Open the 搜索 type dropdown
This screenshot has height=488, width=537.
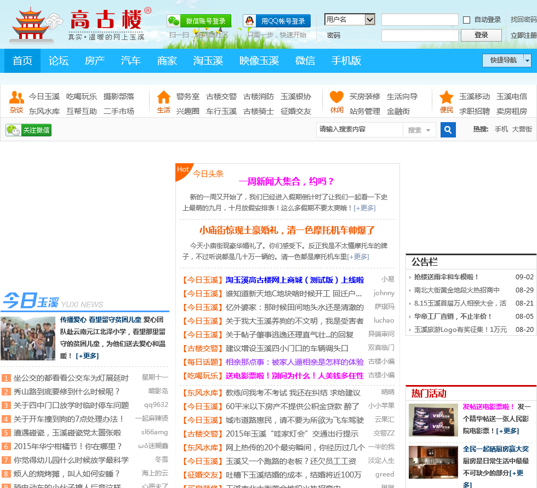419,130
